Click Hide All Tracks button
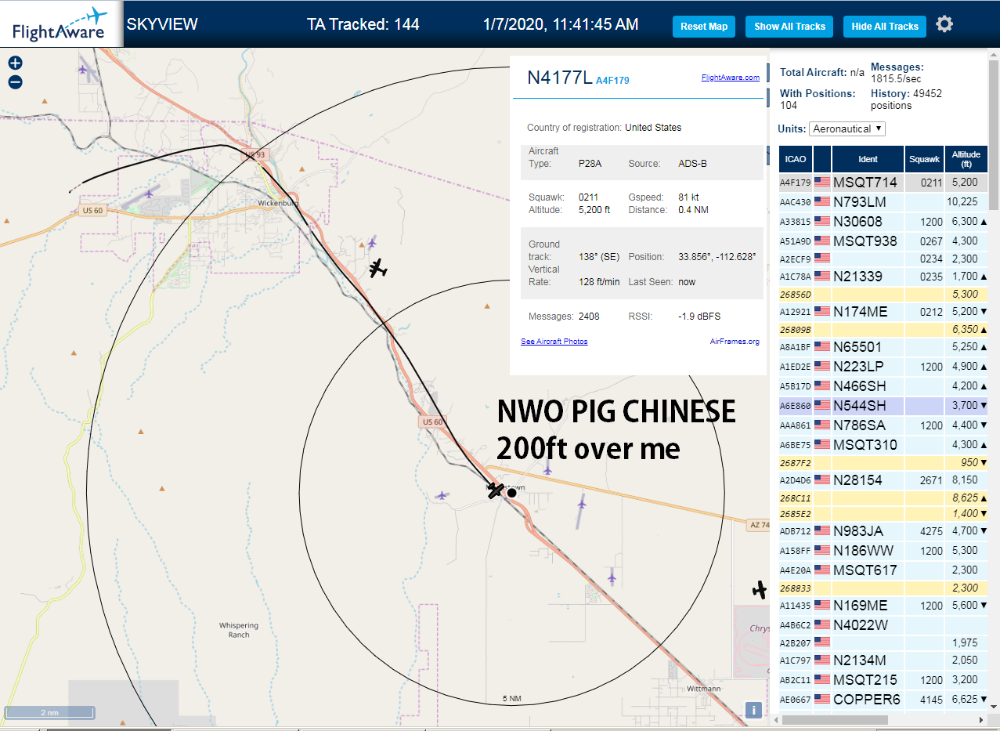 click(x=885, y=26)
